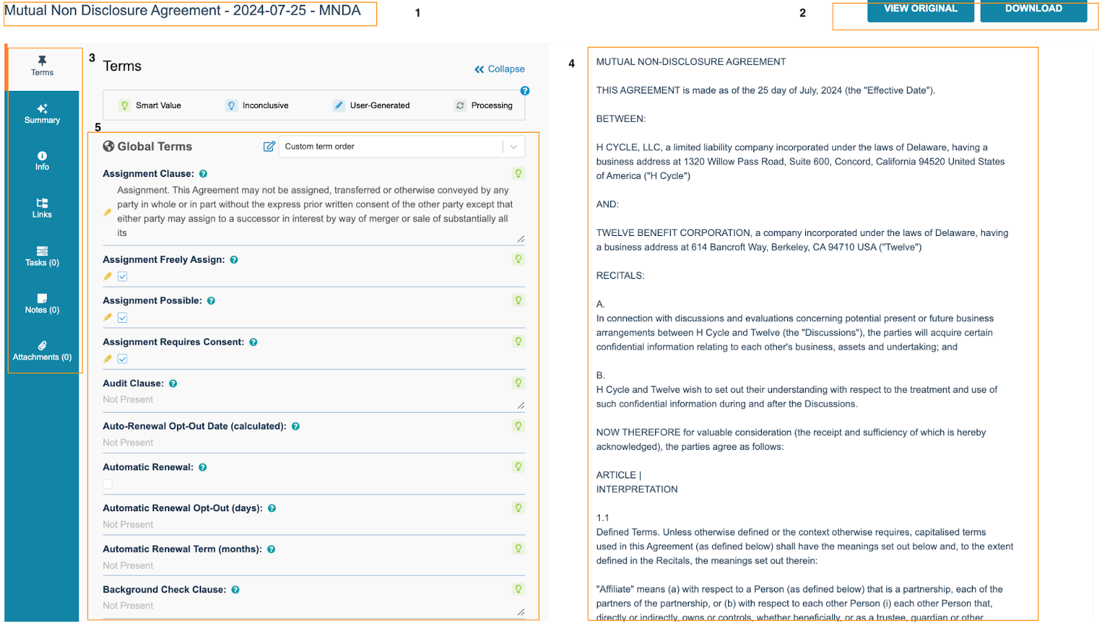The height and width of the screenshot is (622, 1102).
Task: Toggle the Assignment Possible checkbox
Action: coord(123,318)
